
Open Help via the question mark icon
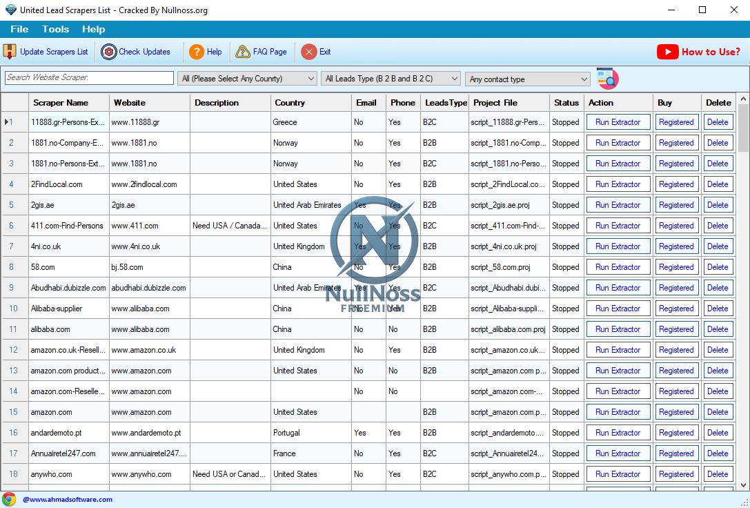197,52
